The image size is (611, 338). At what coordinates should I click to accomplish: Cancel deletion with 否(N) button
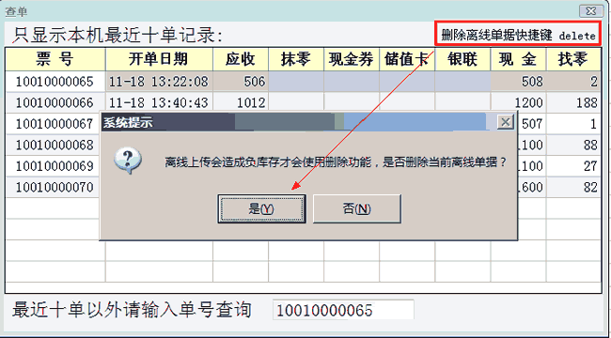(357, 209)
